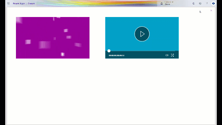Click the purple animated video
This screenshot has height=125, width=222.
point(53,38)
